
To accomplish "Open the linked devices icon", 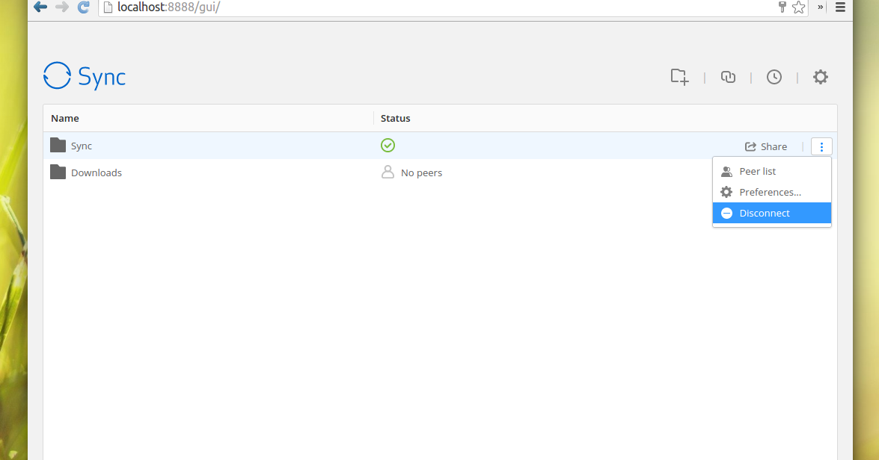I will coord(728,77).
